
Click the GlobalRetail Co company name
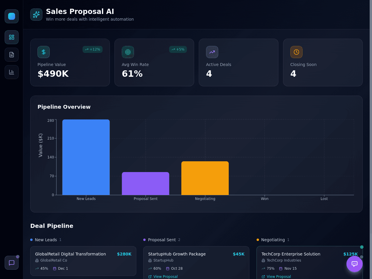tap(54, 260)
